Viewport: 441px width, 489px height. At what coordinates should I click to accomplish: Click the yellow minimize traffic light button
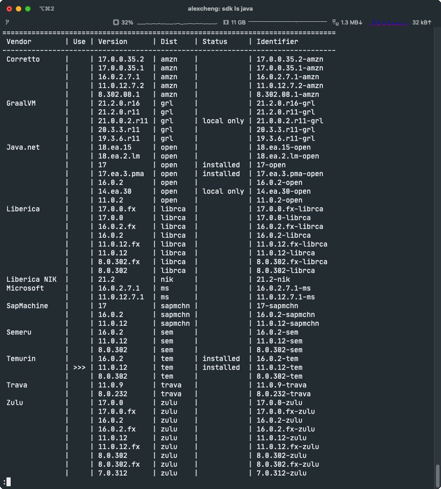pos(18,8)
